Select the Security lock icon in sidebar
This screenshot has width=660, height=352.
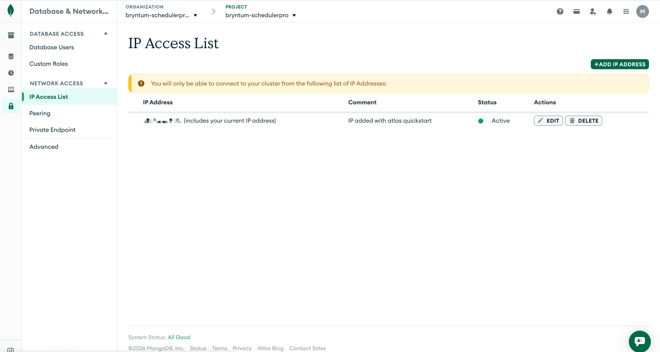click(x=11, y=106)
